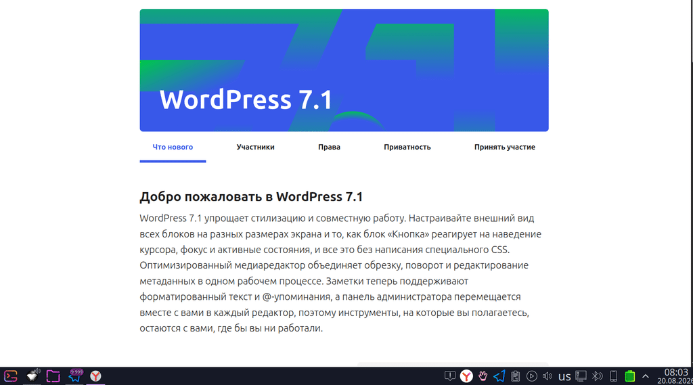The height and width of the screenshot is (385, 693).
Task: Open the clipboard tray icon
Action: pyautogui.click(x=515, y=376)
